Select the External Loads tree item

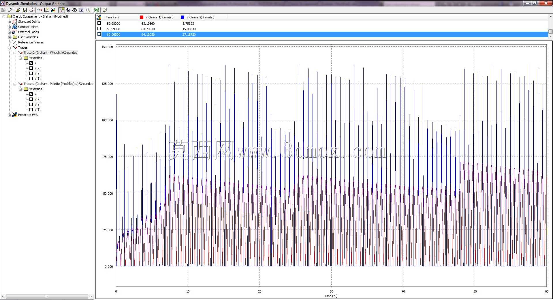28,32
